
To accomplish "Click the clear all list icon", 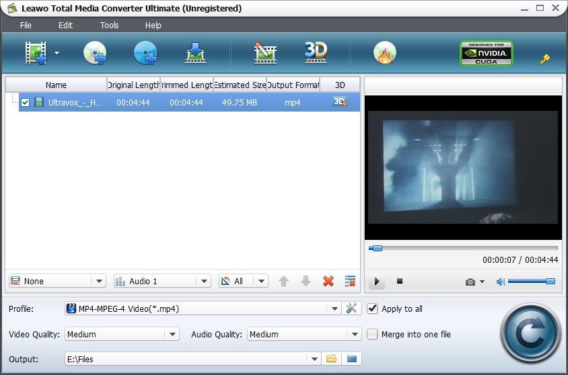I will tap(351, 281).
